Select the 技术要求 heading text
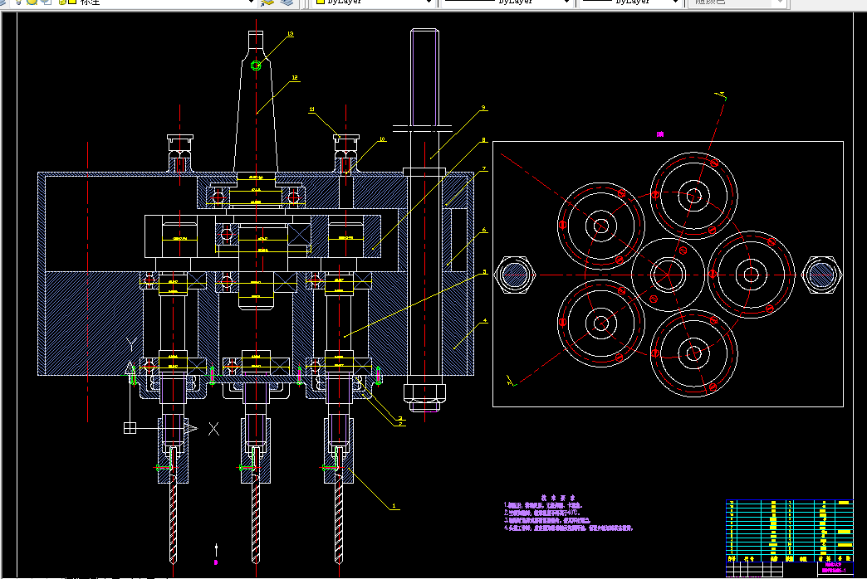This screenshot has width=867, height=579. (x=558, y=497)
